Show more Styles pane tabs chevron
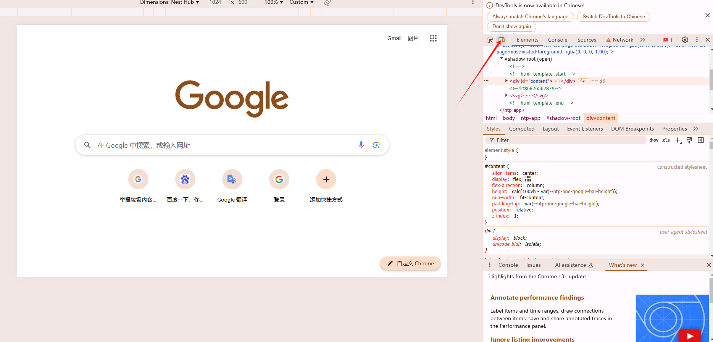Screen dimensions: 713x342 click(696, 129)
